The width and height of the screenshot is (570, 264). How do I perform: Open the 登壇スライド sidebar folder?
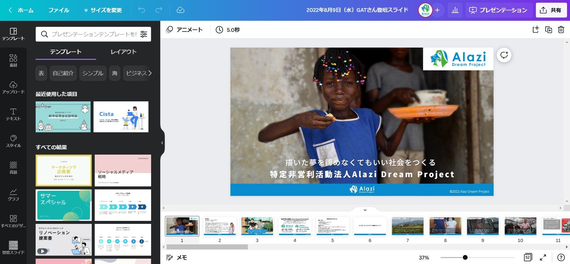[13, 248]
